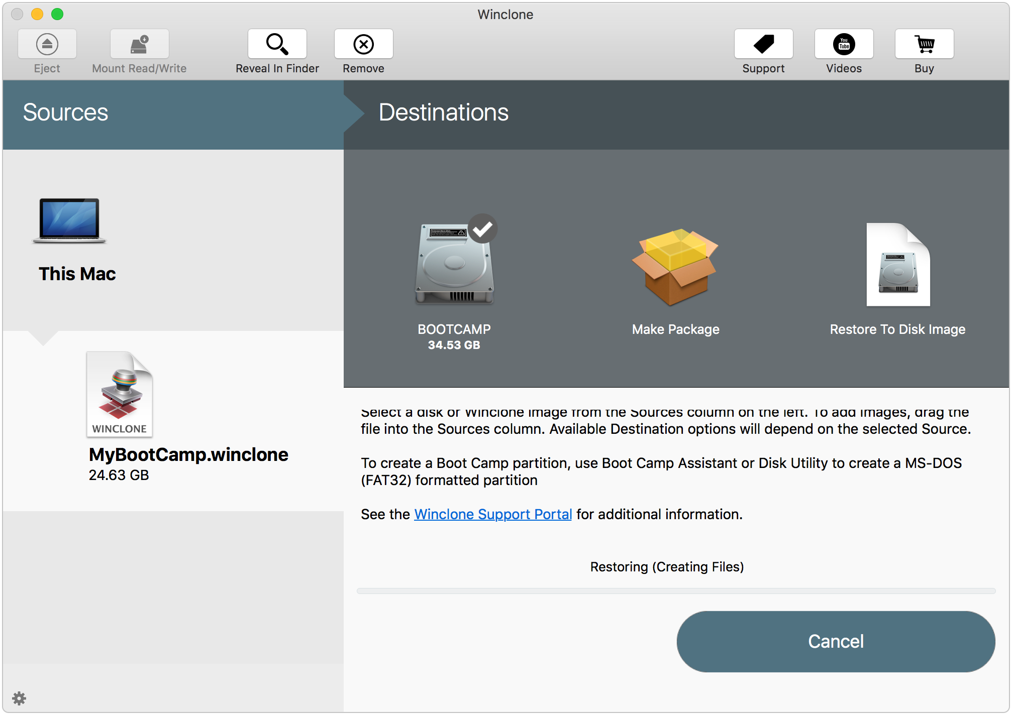Select the MyBootCamp.winclone file icon
1012x715 pixels.
(120, 394)
